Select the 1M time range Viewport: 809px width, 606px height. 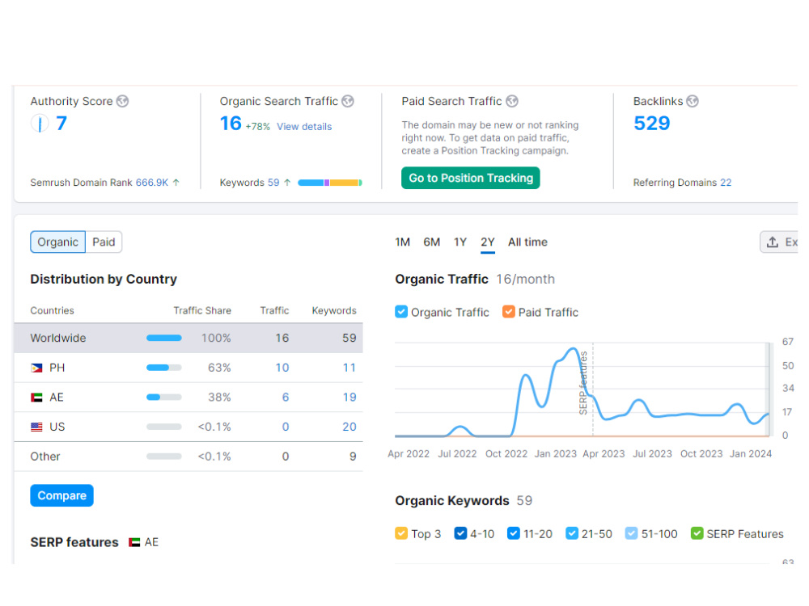tap(402, 242)
